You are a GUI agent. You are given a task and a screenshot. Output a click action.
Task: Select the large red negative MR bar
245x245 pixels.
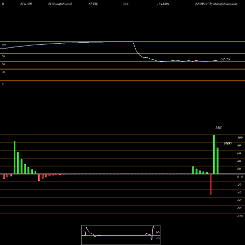pos(211,184)
